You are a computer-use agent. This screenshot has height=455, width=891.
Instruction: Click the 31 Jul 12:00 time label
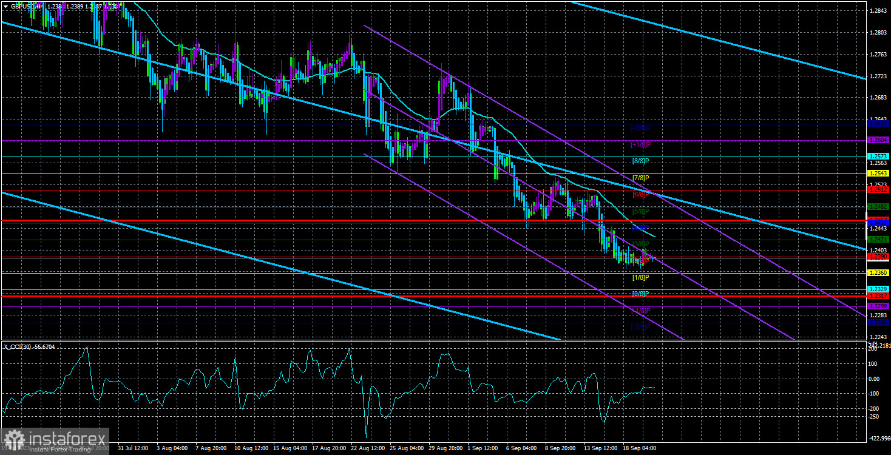tap(132, 448)
